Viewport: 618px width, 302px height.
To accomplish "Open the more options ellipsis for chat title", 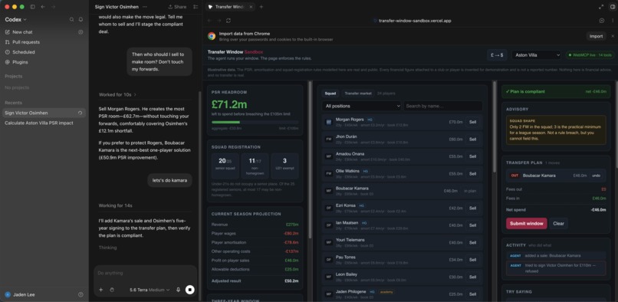I will (x=145, y=7).
